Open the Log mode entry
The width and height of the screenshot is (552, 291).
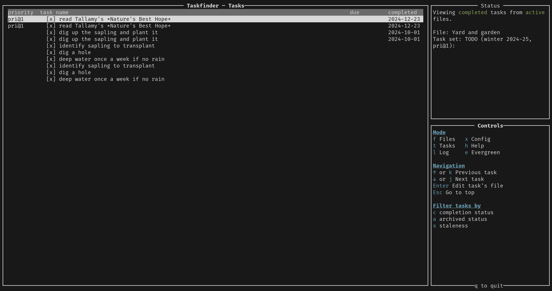point(441,152)
